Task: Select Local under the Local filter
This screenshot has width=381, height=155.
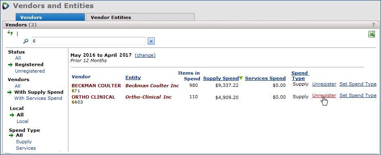Action: pos(22,121)
